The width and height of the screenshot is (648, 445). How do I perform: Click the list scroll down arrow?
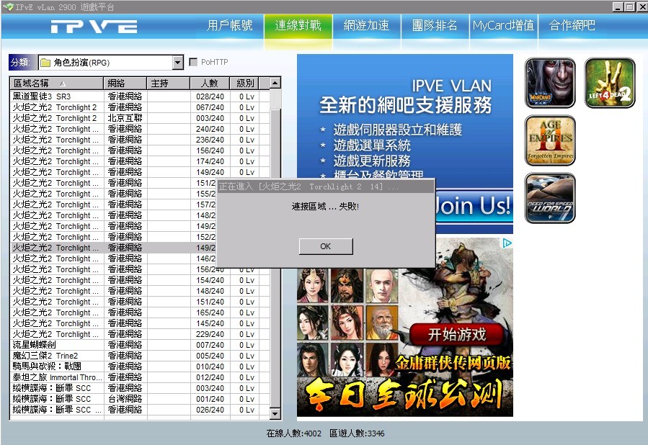click(x=275, y=413)
